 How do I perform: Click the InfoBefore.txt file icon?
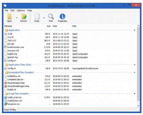[x=6, y=76]
